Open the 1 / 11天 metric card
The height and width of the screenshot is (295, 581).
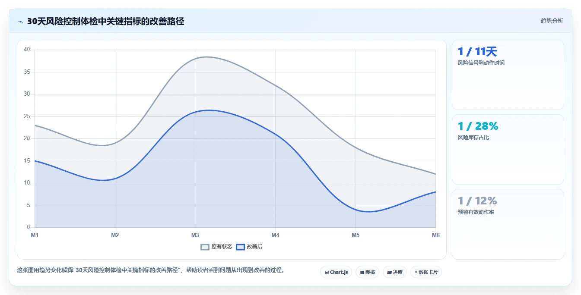pos(508,75)
